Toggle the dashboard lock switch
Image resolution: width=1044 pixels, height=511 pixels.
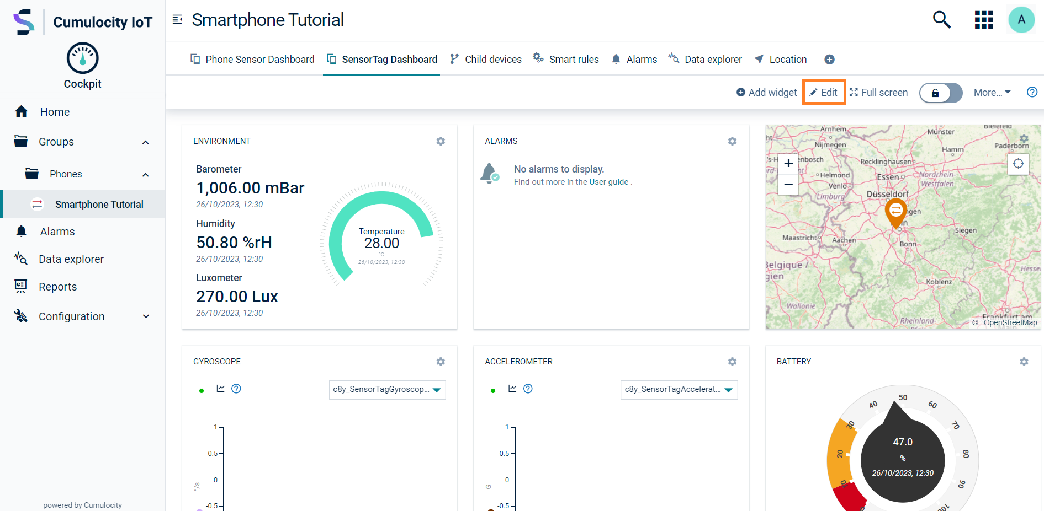click(x=941, y=93)
